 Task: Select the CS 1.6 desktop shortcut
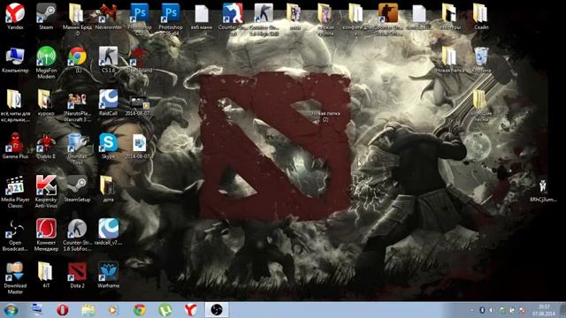108,59
